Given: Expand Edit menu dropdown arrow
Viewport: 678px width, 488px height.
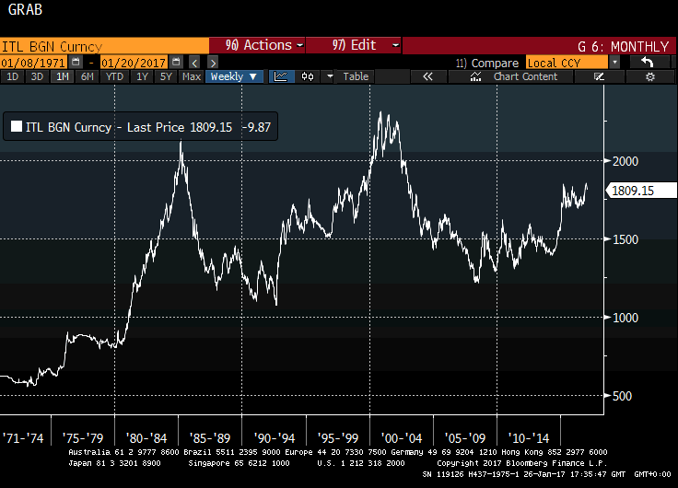Looking at the screenshot, I should coord(395,45).
